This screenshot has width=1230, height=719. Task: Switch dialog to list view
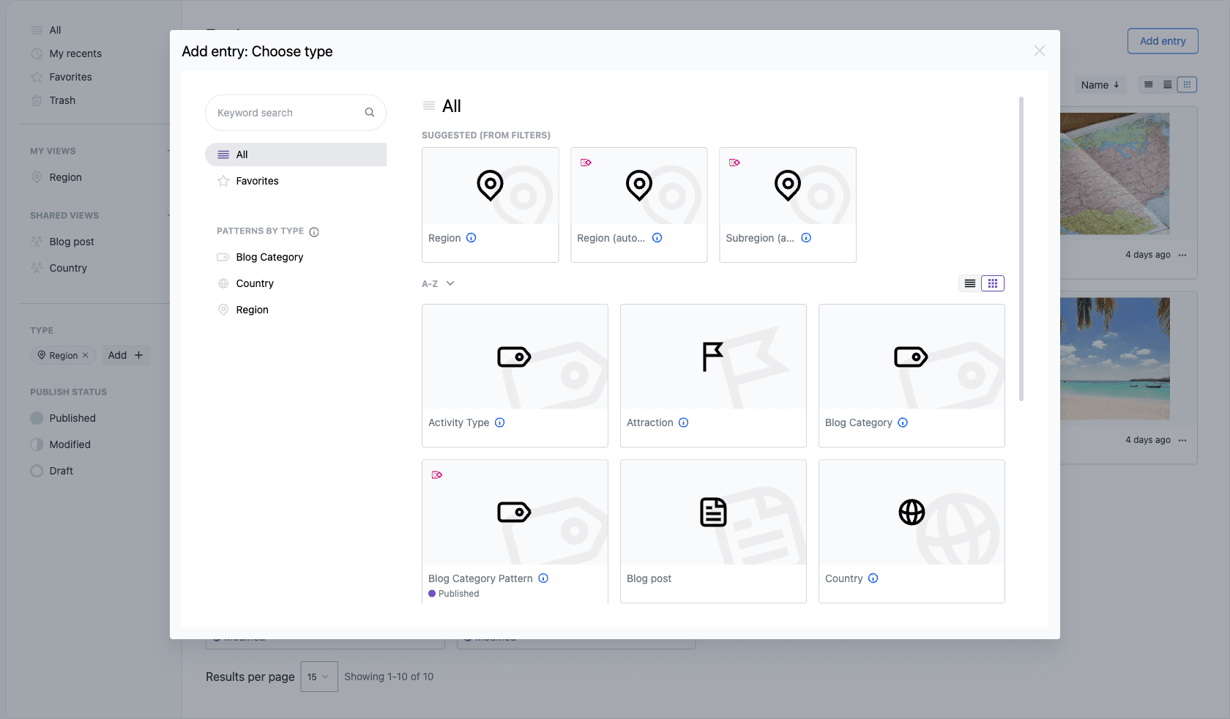tap(970, 283)
